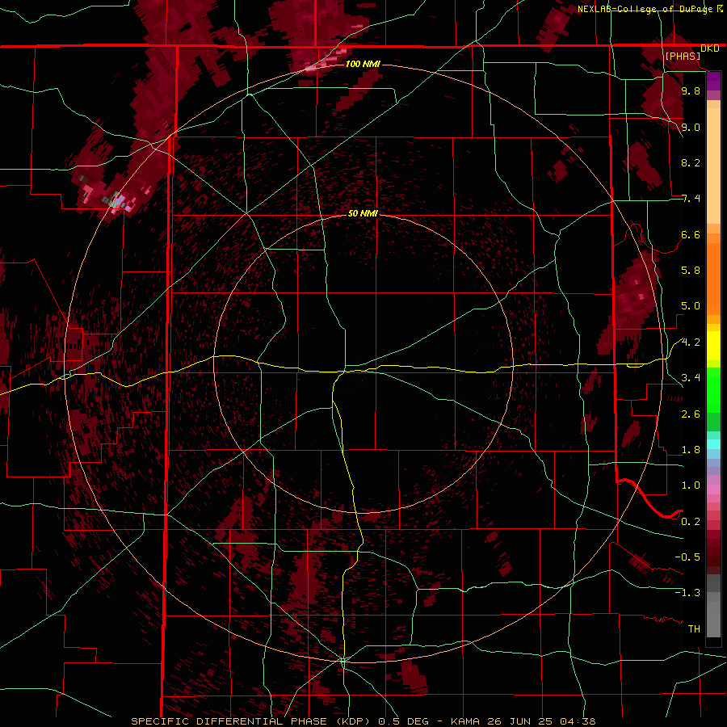The width and height of the screenshot is (727, 727).
Task: Click the 2.6 scale value
Action: (691, 414)
